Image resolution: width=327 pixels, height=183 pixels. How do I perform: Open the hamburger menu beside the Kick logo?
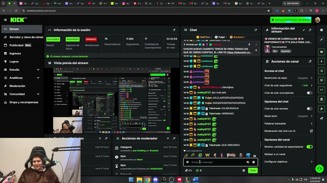click(5, 20)
